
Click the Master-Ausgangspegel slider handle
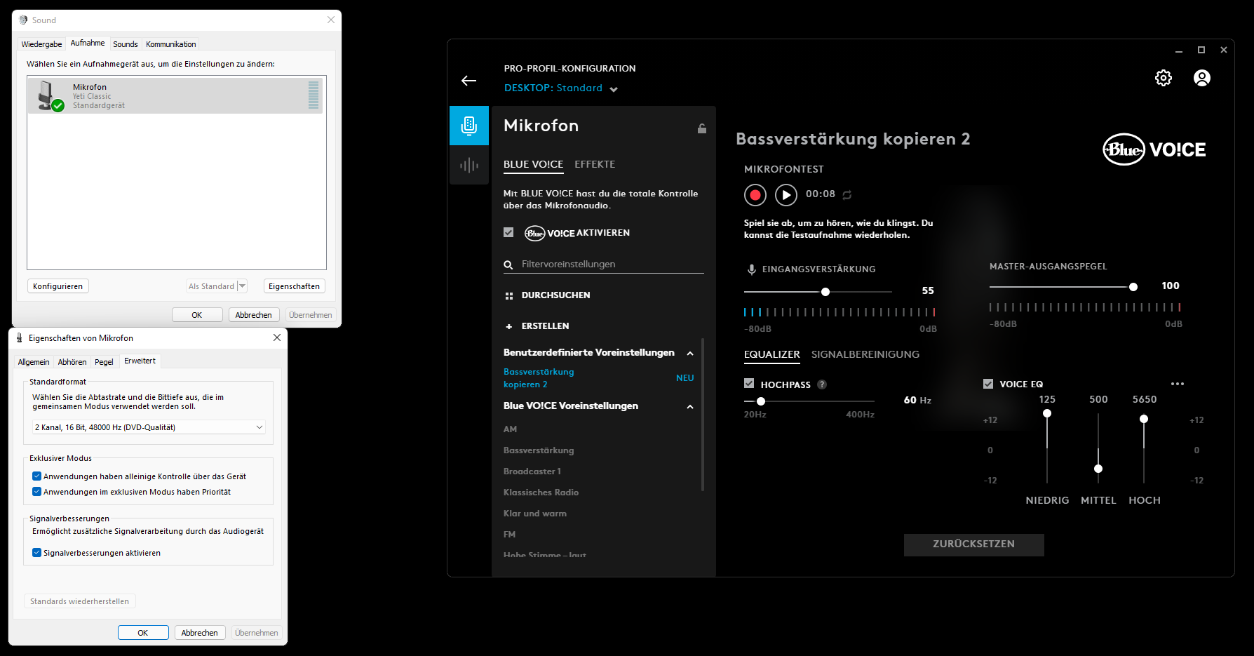click(x=1133, y=287)
